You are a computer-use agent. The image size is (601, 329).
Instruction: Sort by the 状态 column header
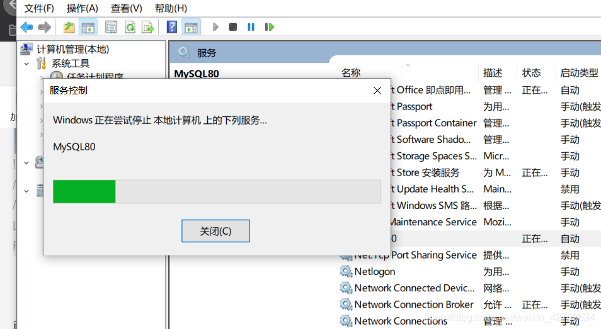[x=531, y=73]
